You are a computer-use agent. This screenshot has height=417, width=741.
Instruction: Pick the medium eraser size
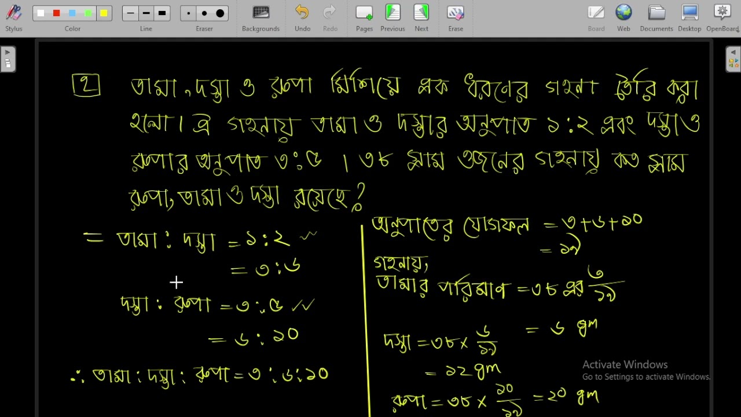click(204, 13)
